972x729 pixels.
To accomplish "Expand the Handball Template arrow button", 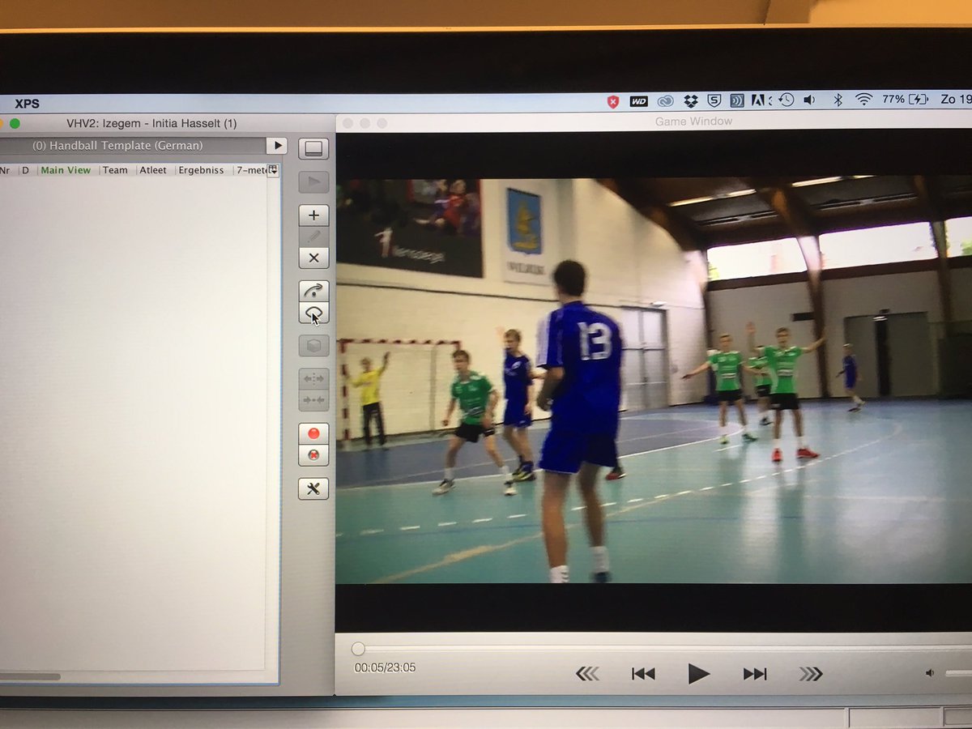I will click(x=276, y=146).
